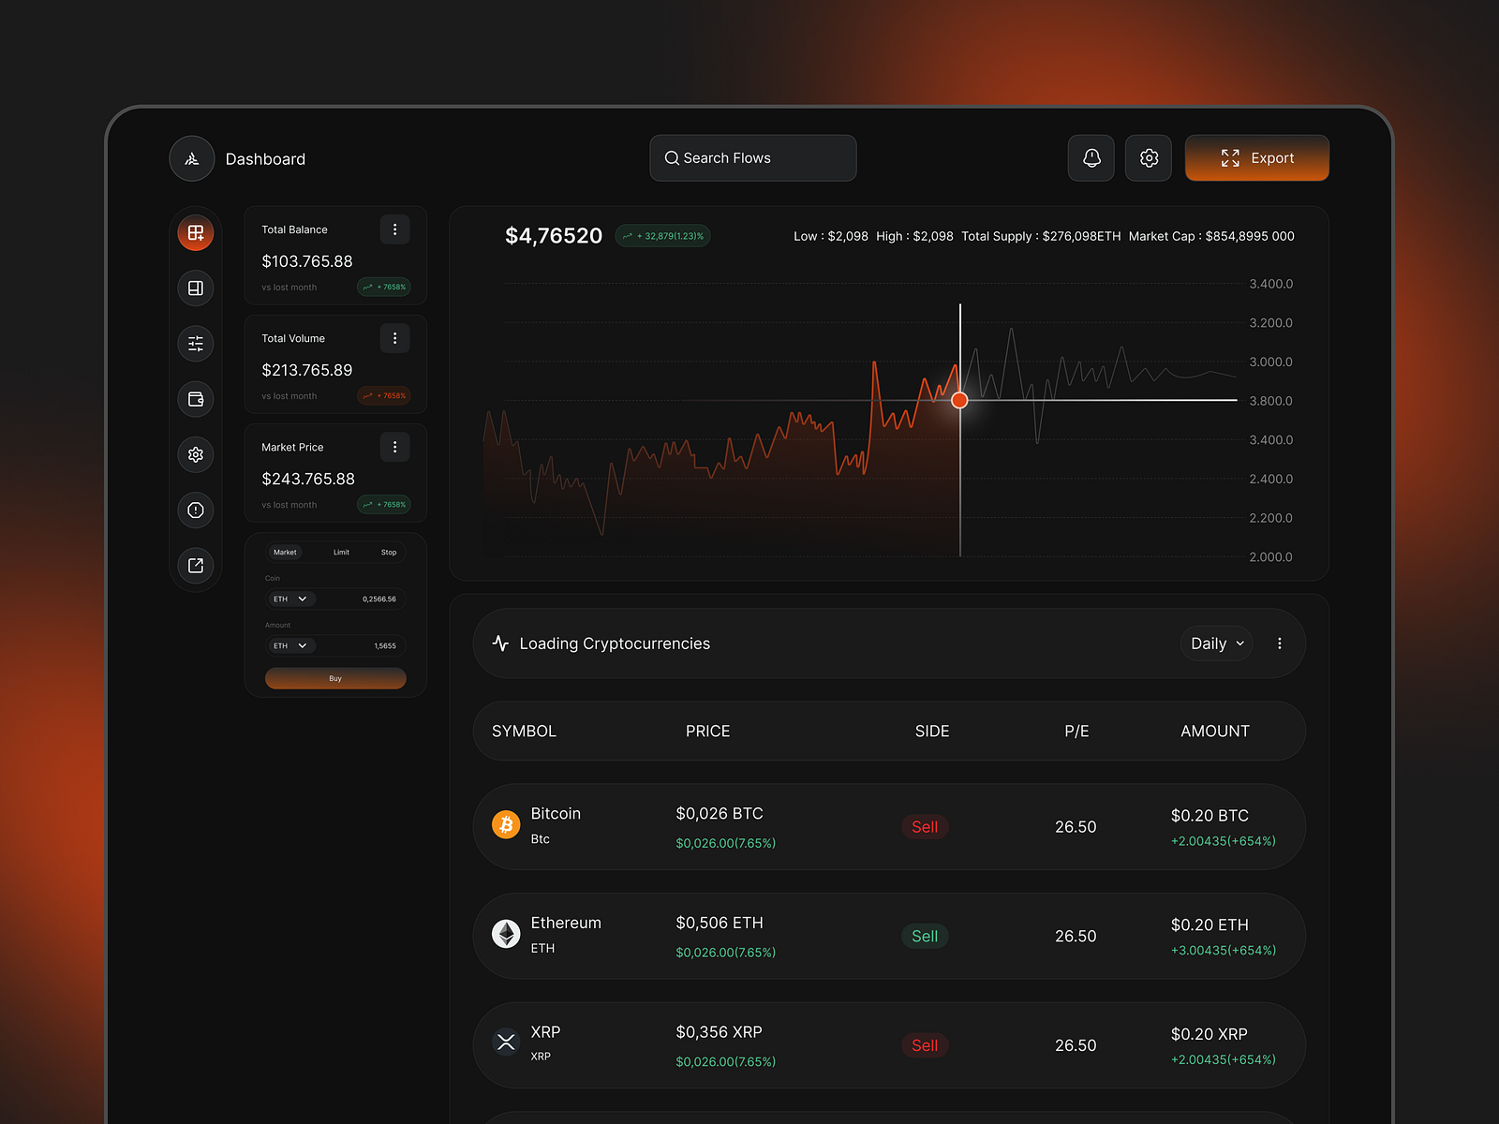Open the panel layout sidebar icon
The image size is (1499, 1124).
coord(196,288)
